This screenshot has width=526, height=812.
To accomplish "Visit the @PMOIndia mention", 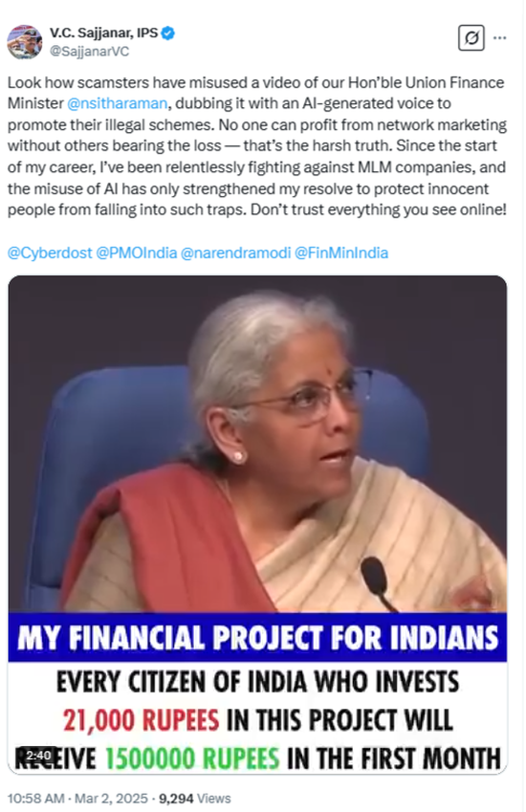I will coord(137,253).
